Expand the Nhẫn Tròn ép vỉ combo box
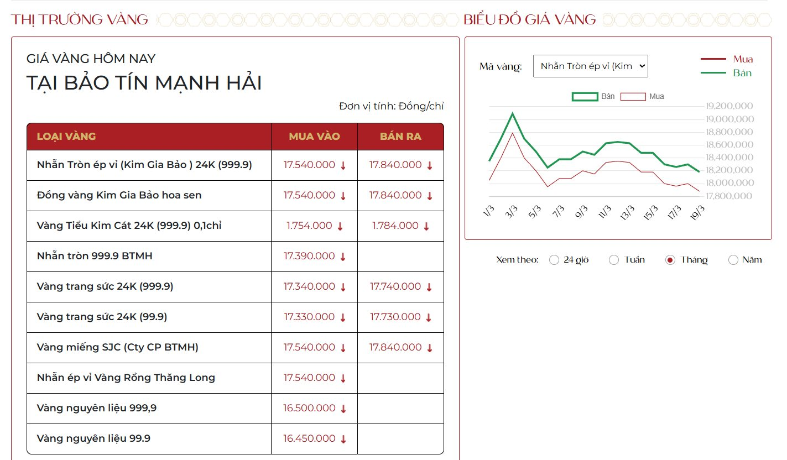Image resolution: width=787 pixels, height=460 pixels. [591, 65]
